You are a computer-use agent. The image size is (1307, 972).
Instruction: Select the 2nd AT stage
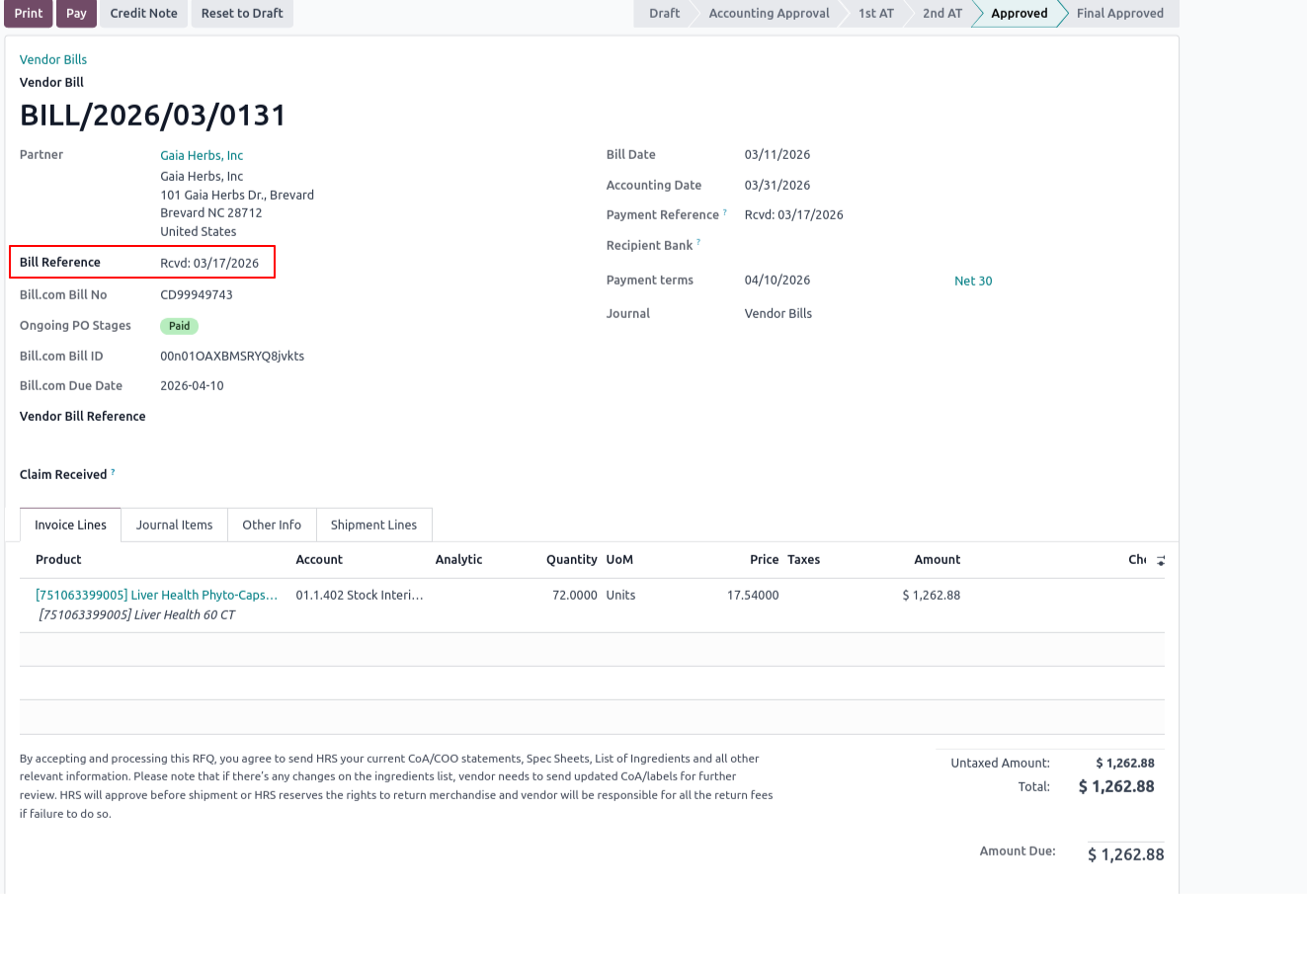[942, 13]
